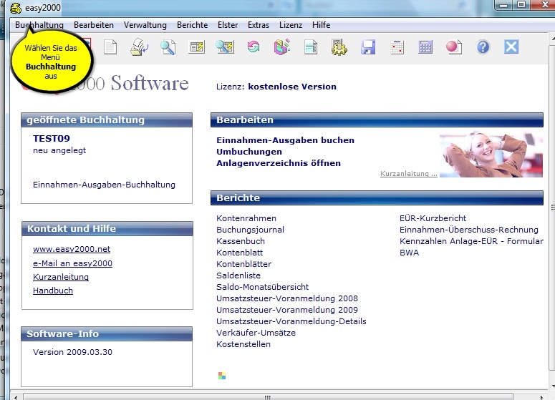Open the Kassenbuch report
Screen dimensions: 555x400
pos(241,241)
